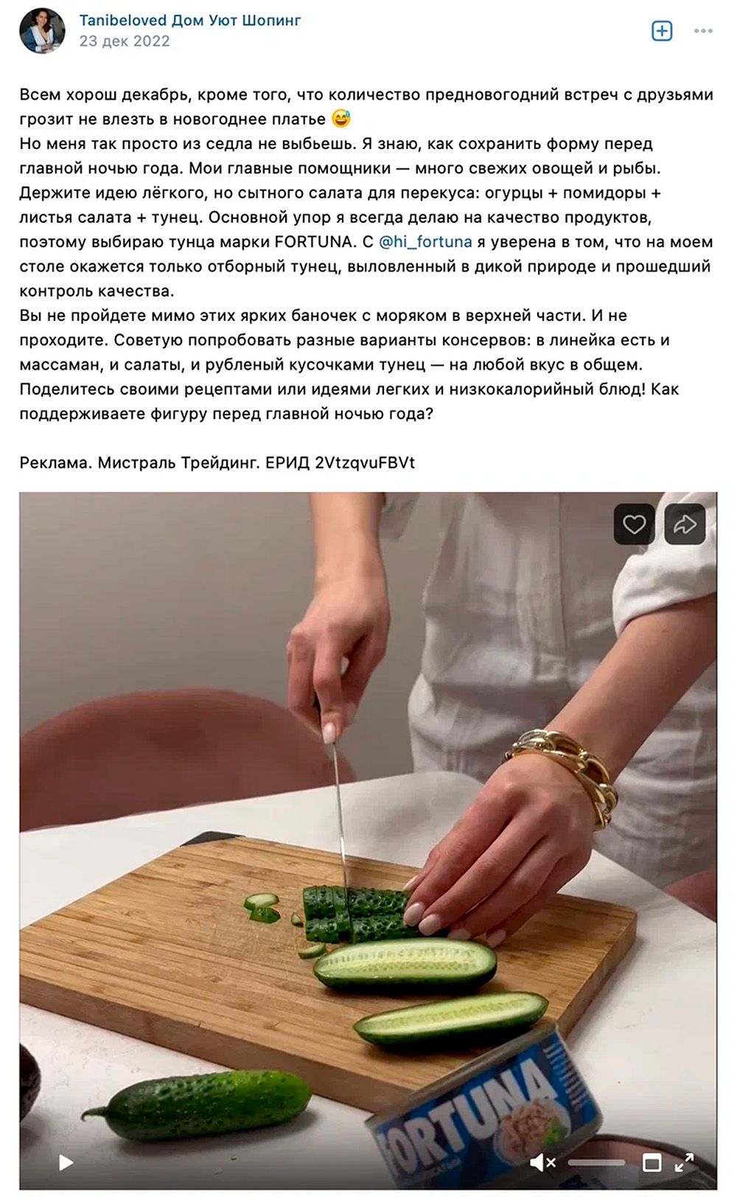
Task: Play the cucumber-slicing video
Action: click(66, 1163)
